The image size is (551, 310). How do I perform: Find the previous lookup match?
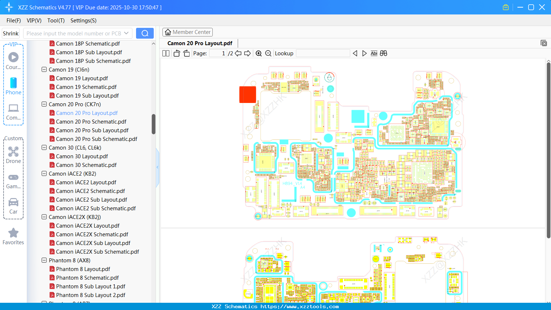coord(355,53)
